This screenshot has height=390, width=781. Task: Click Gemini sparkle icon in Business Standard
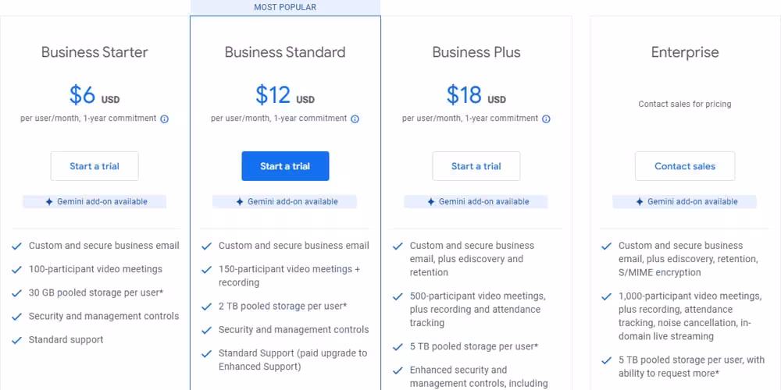pos(240,201)
